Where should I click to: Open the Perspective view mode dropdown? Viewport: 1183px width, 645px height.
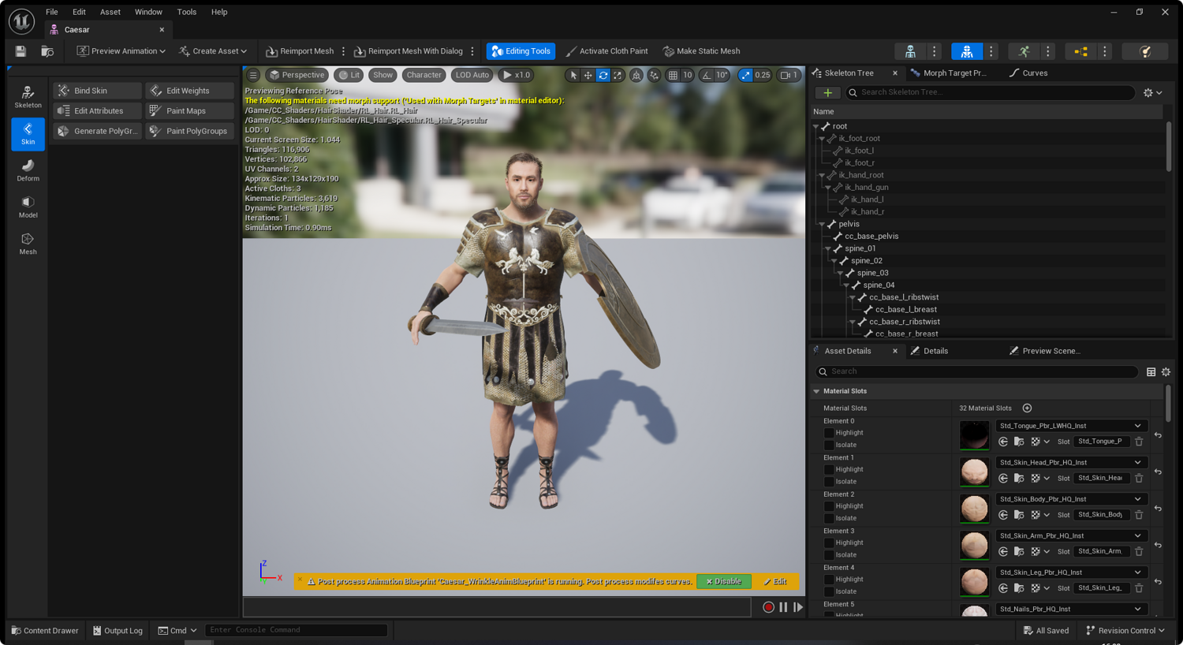297,75
